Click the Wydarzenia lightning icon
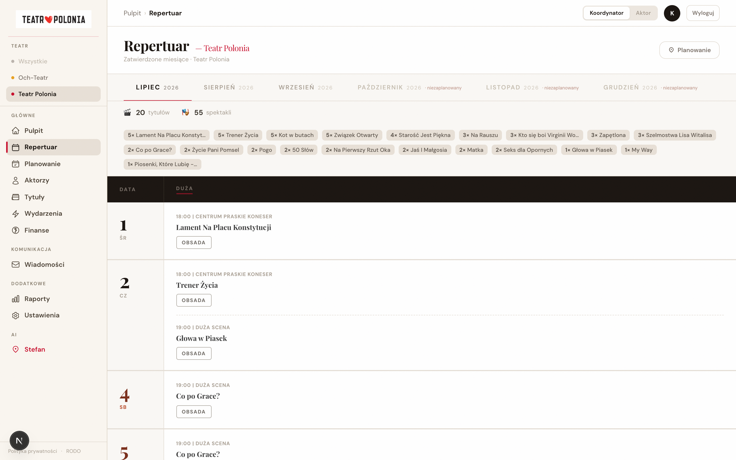736x460 pixels. (16, 214)
